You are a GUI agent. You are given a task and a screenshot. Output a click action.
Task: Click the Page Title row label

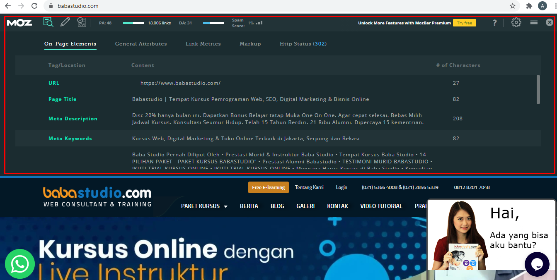tap(63, 99)
